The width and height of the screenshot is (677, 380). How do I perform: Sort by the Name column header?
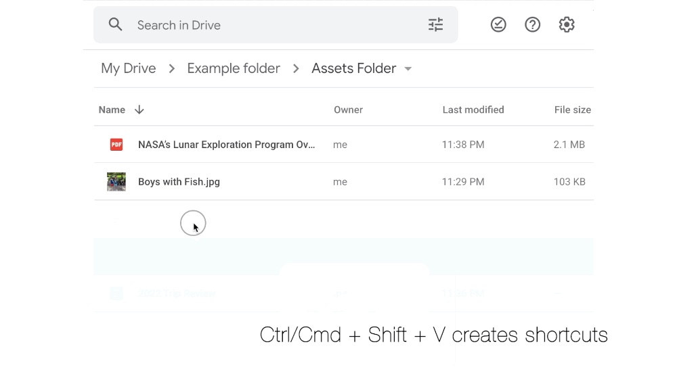click(x=112, y=110)
